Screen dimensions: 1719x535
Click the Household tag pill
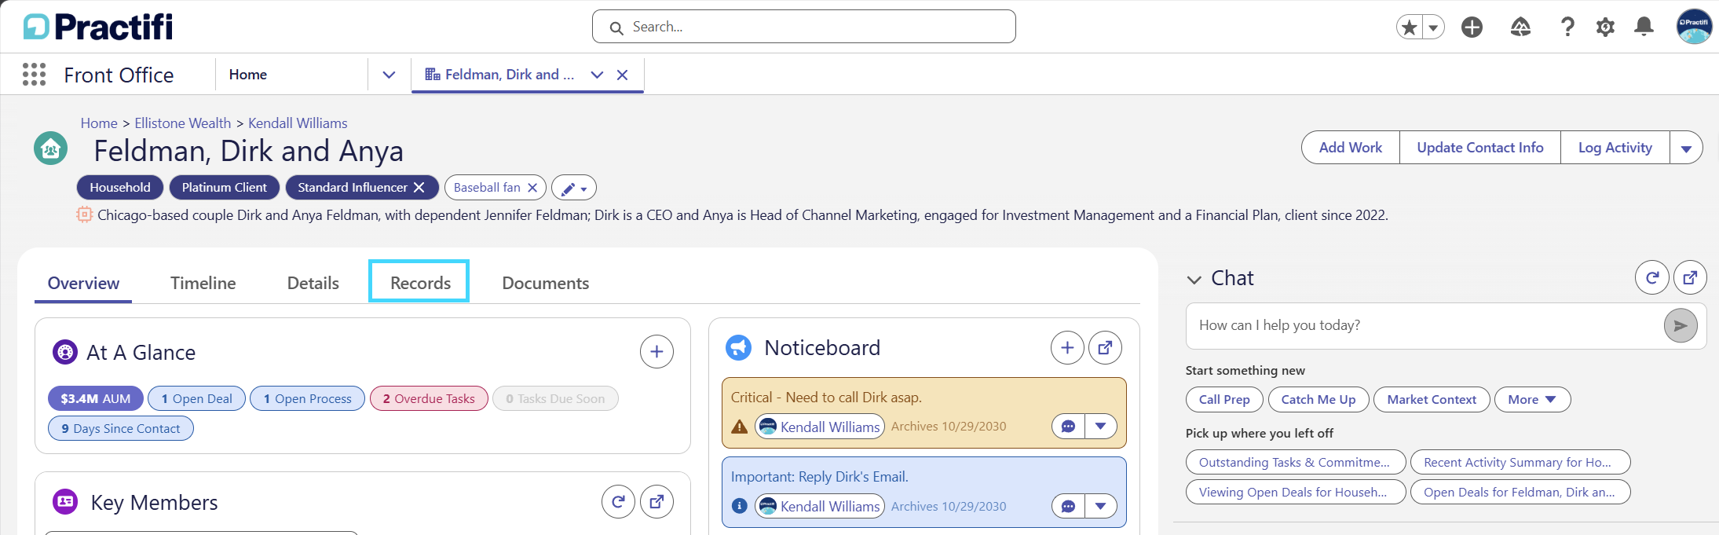120,187
